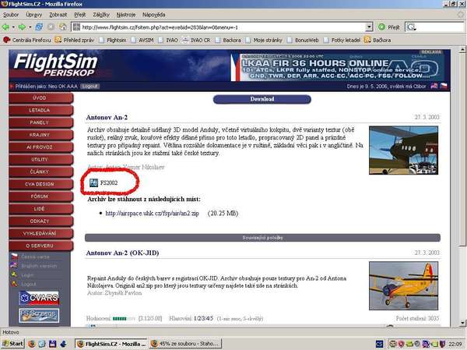Screen dimensions: 467x350
Task: Open the FÓRUM sidebar section
Action: coord(40,196)
